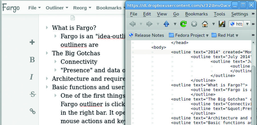The height and width of the screenshot is (125, 257).
Task: Open the home button dropdown
Action: pos(214,24)
